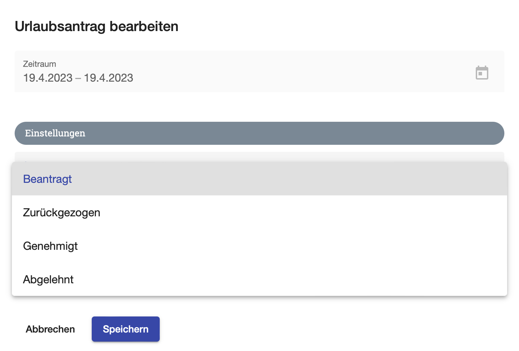Viewport: 519px width, 351px height.
Task: Open the date range picker via the calendar symbol
Action: (x=482, y=73)
